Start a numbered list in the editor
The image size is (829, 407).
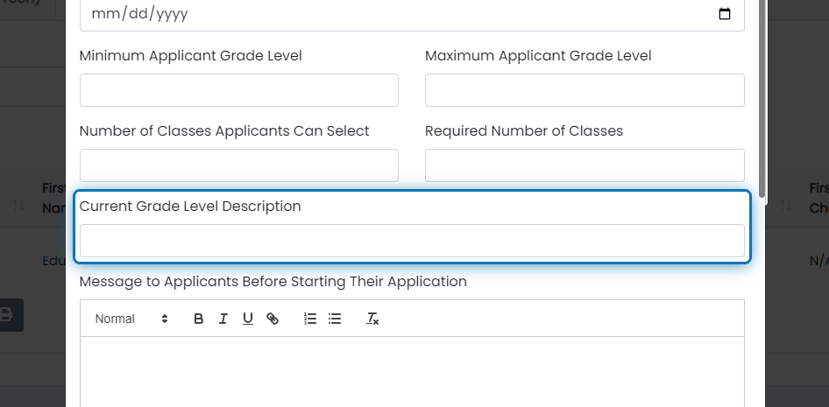point(310,319)
